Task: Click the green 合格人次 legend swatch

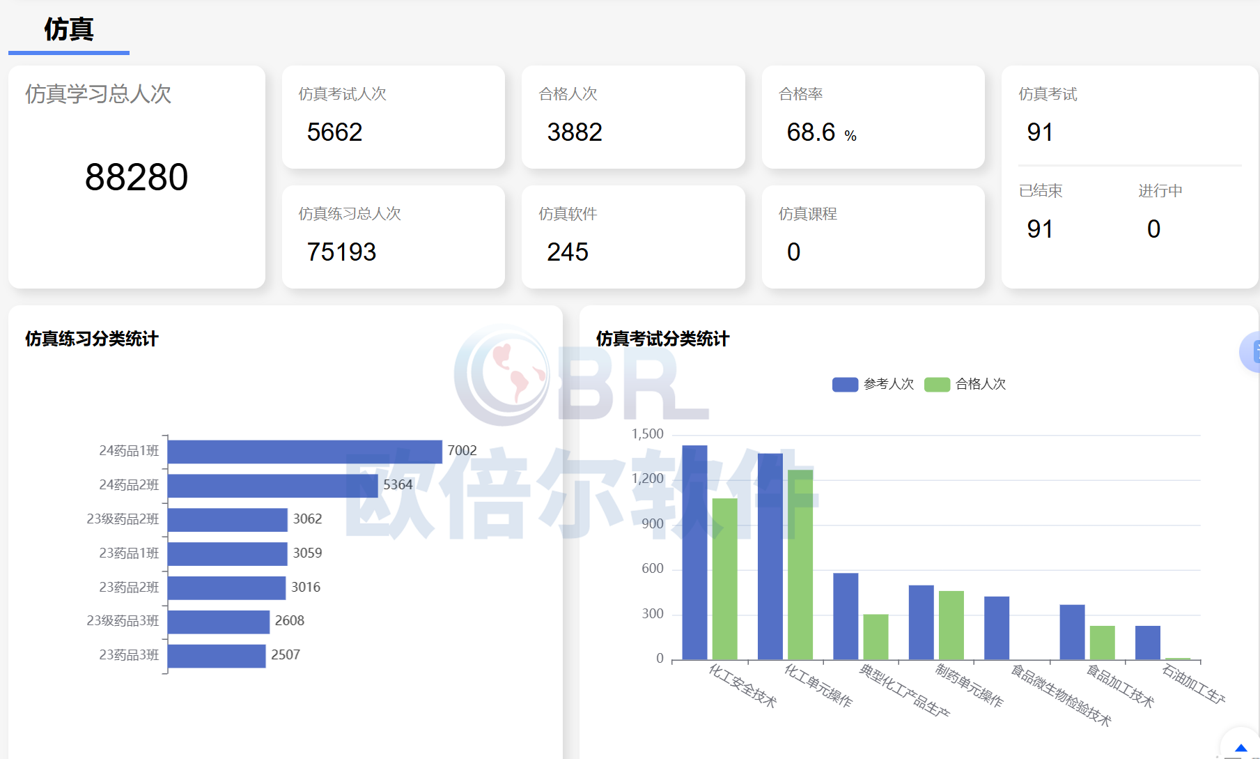Action: [937, 385]
